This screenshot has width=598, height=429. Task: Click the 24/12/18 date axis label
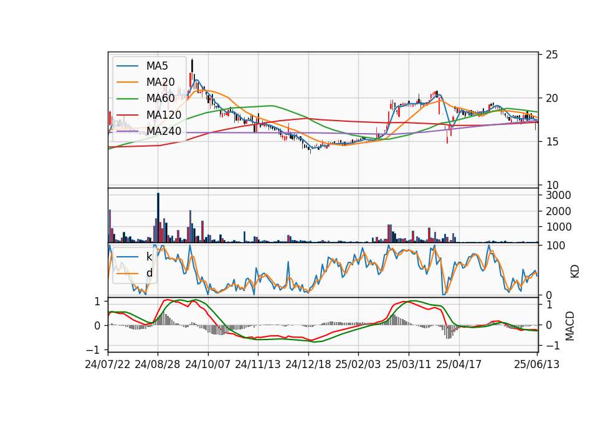[x=308, y=364]
